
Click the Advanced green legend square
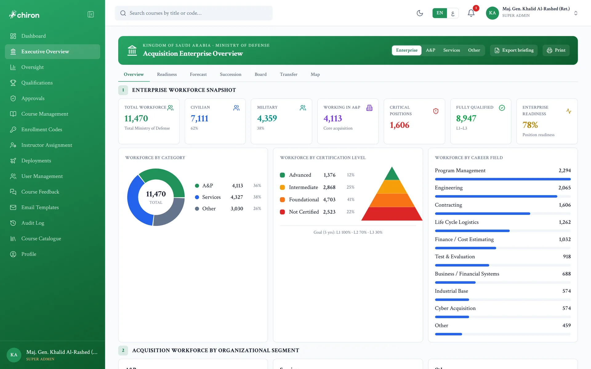coord(282,175)
